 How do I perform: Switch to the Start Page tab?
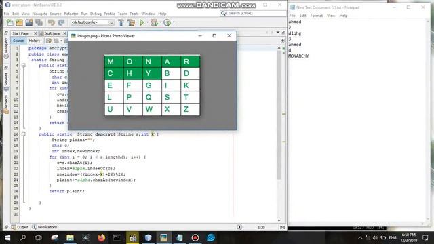(20, 33)
